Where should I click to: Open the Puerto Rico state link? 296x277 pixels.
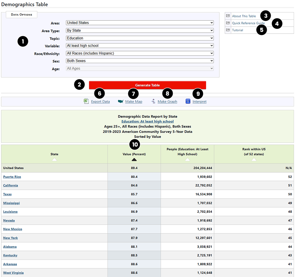(x=12, y=177)
